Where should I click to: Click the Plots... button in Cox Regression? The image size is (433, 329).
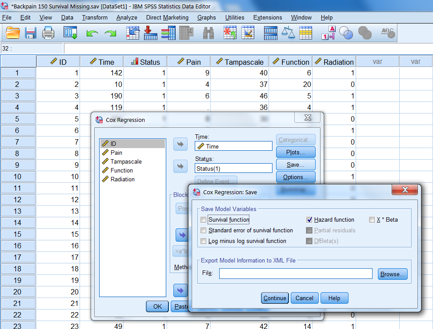(x=295, y=152)
